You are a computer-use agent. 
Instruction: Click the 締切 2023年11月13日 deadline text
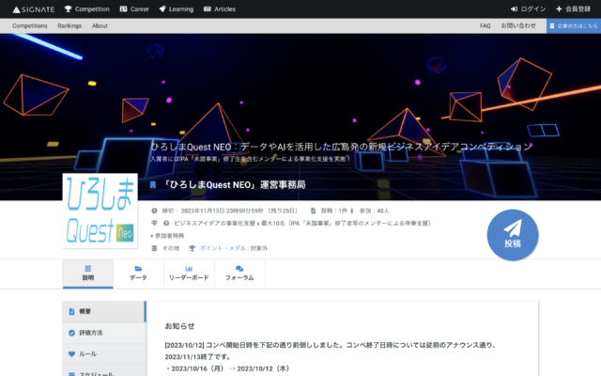[x=229, y=211]
